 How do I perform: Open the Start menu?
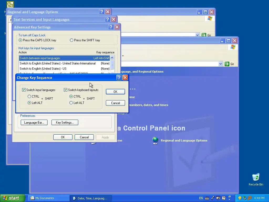tap(12, 198)
